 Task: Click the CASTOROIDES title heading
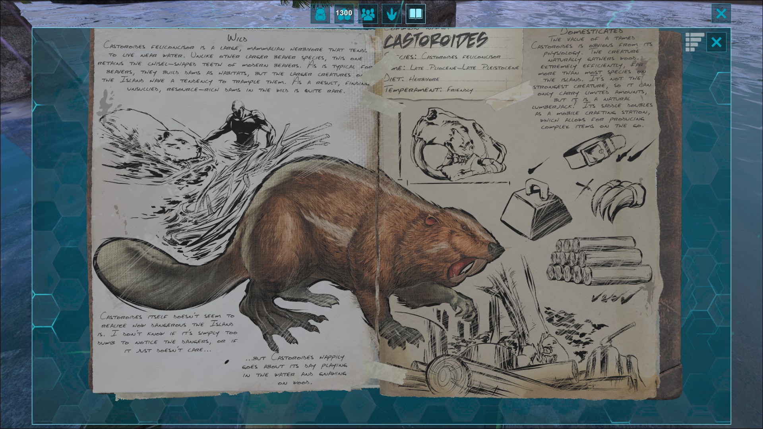click(x=436, y=41)
